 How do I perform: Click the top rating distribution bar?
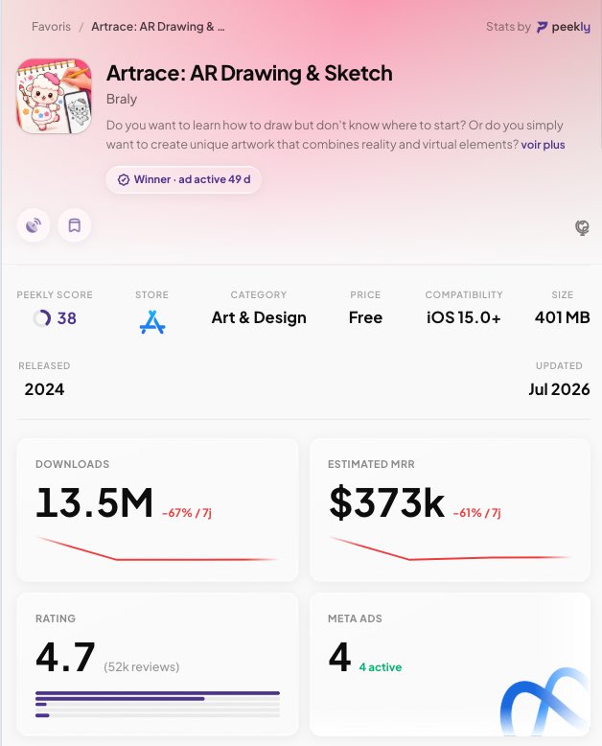tap(157, 693)
